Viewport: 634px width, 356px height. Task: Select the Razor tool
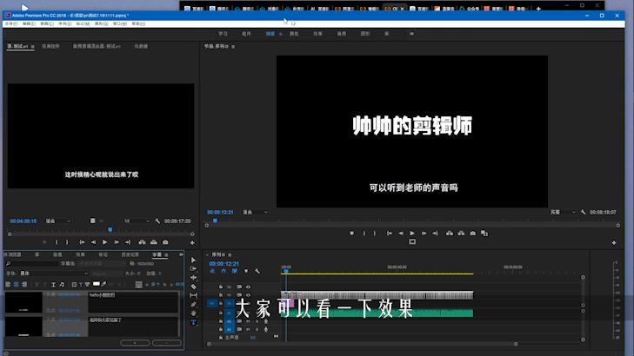point(193,287)
